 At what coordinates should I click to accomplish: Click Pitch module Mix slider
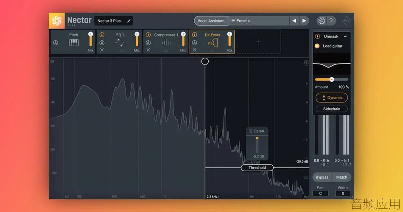[90, 39]
